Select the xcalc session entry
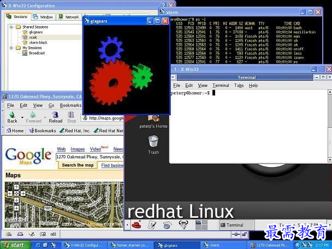Viewport: 332px width, 249px height. [33, 37]
